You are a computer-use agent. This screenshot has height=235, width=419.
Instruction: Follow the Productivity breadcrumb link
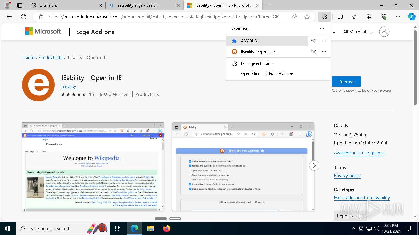click(x=50, y=57)
